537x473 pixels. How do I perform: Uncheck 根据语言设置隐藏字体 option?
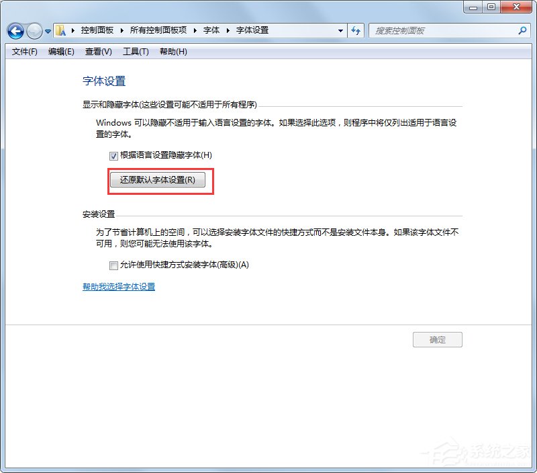click(113, 155)
